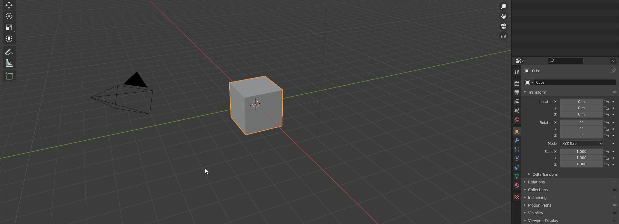Toggle the lock on Rotation Z
Image resolution: width=619 pixels, height=224 pixels.
pyautogui.click(x=606, y=135)
